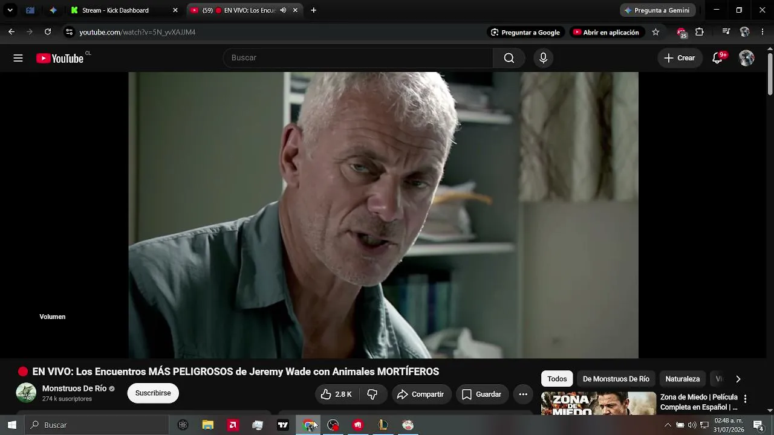Show more filter chips with arrow
Image resolution: width=774 pixels, height=435 pixels.
[x=738, y=379]
